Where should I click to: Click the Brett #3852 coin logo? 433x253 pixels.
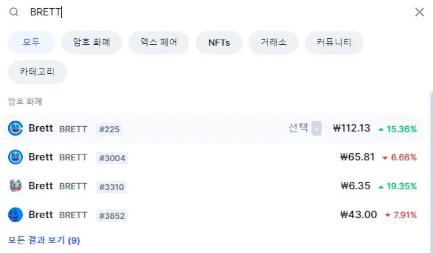coord(15,215)
